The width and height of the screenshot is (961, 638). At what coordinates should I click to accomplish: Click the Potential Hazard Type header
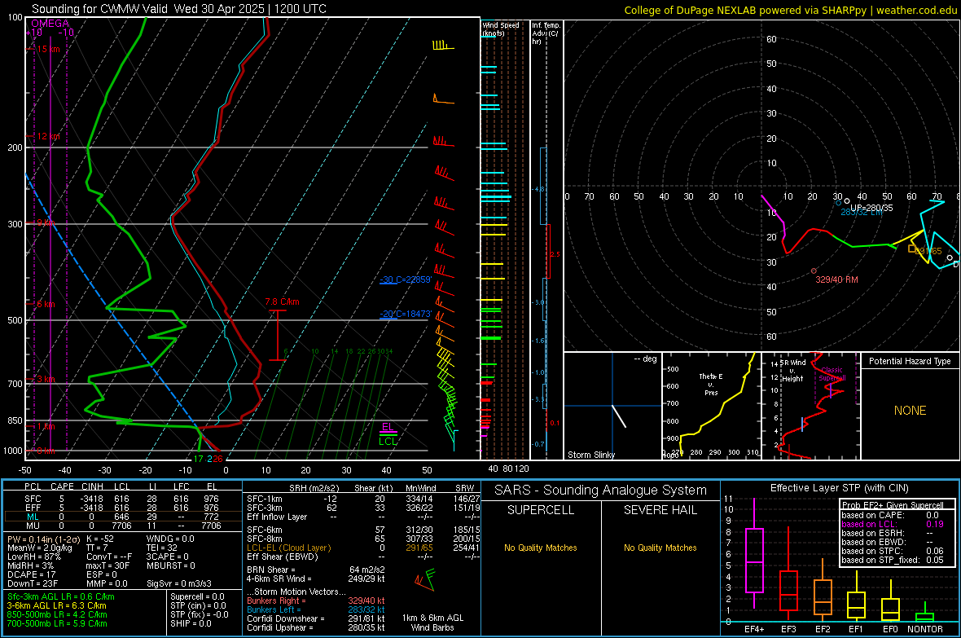[910, 361]
